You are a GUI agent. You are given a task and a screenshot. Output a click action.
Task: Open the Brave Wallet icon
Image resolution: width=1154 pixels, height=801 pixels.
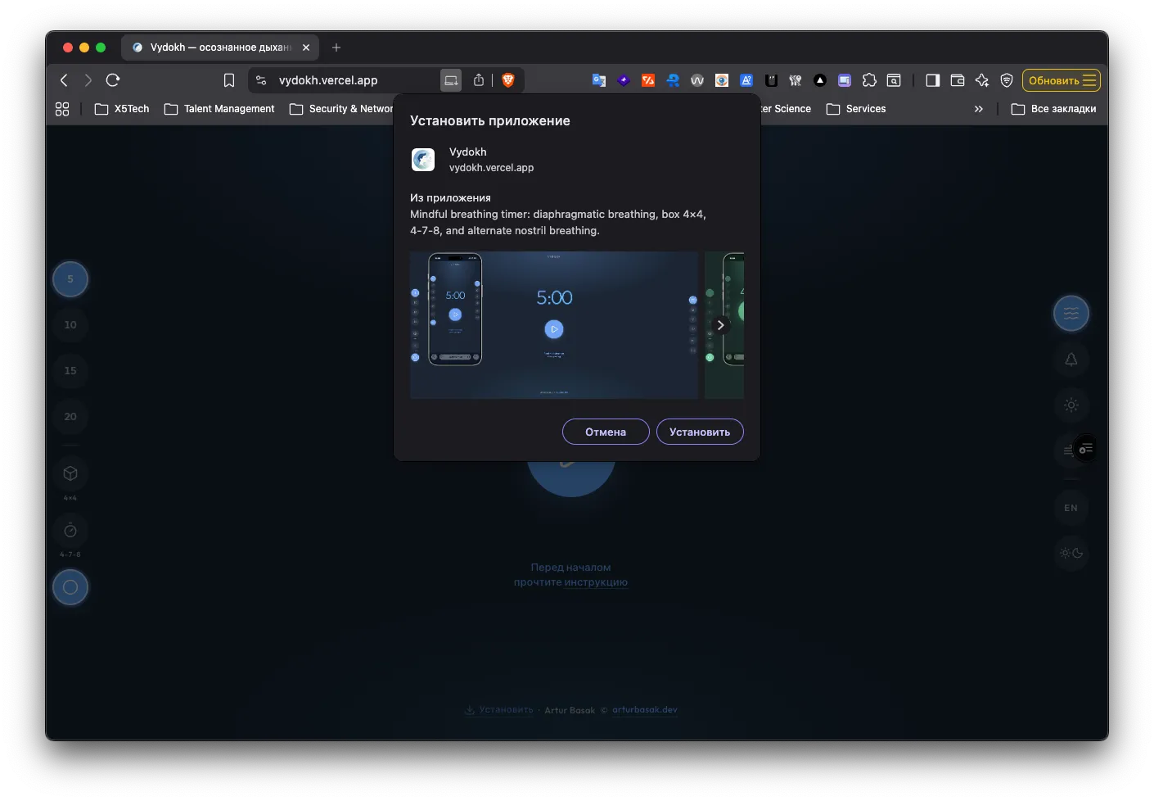pos(958,80)
